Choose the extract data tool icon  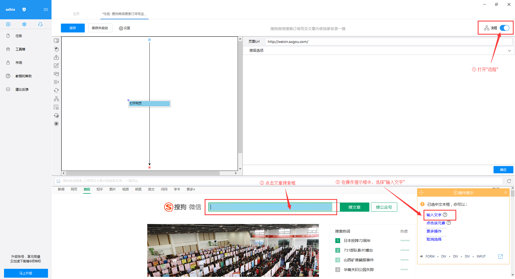[x=56, y=57]
